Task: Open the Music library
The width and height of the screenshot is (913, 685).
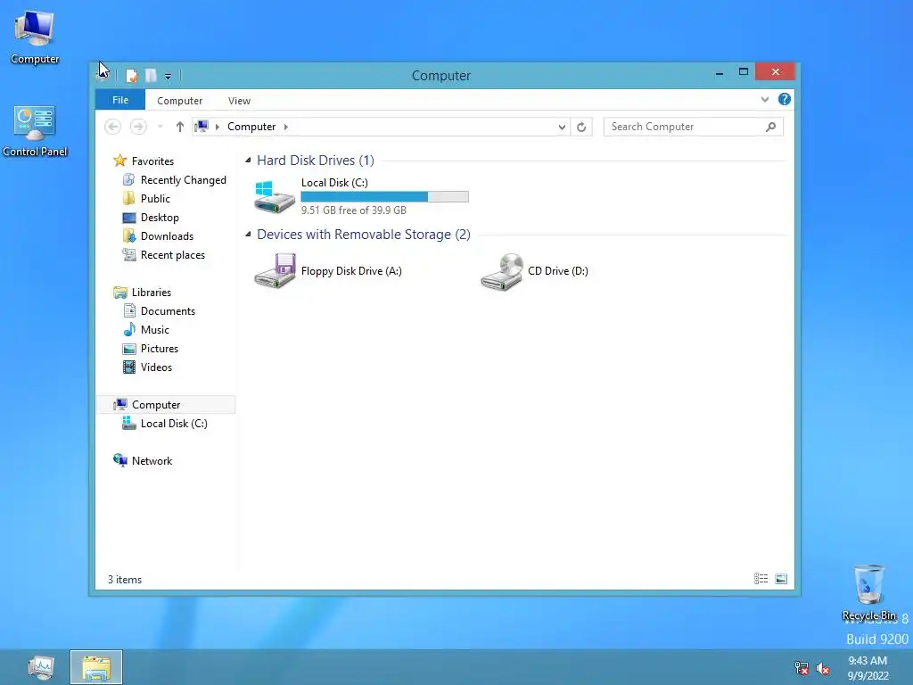Action: [x=154, y=330]
